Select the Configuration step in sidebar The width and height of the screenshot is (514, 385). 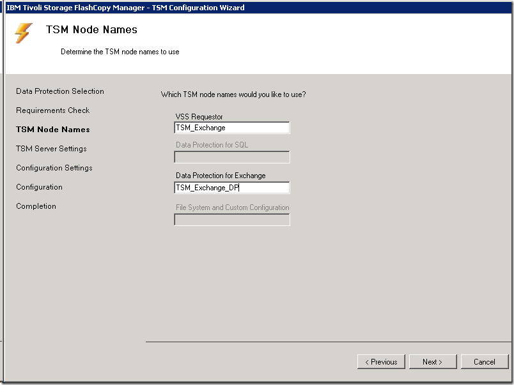pyautogui.click(x=40, y=187)
